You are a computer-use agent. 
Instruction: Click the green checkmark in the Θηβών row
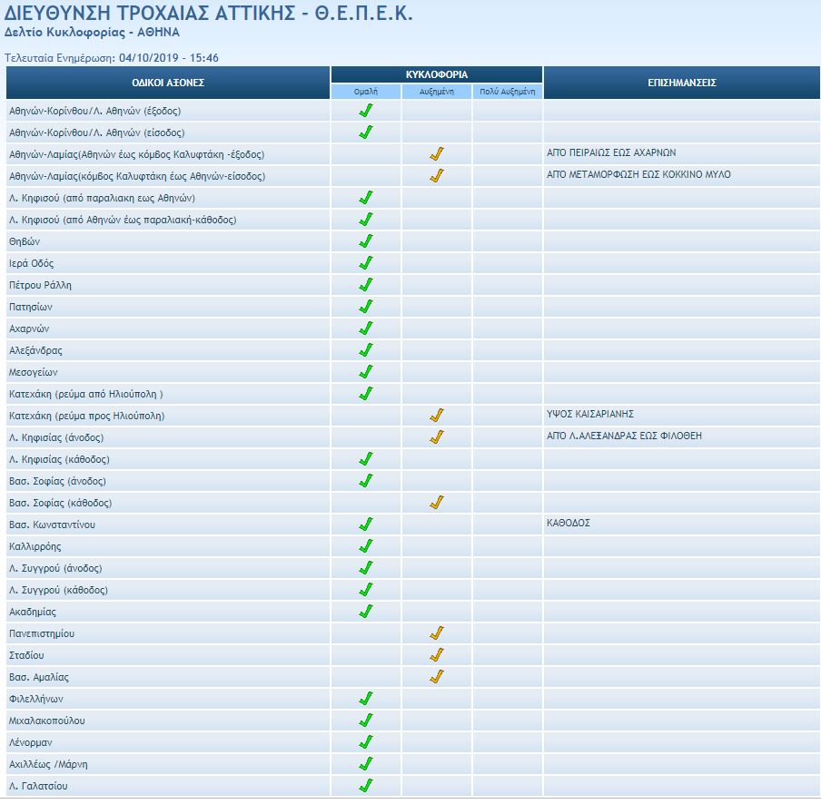click(x=366, y=241)
